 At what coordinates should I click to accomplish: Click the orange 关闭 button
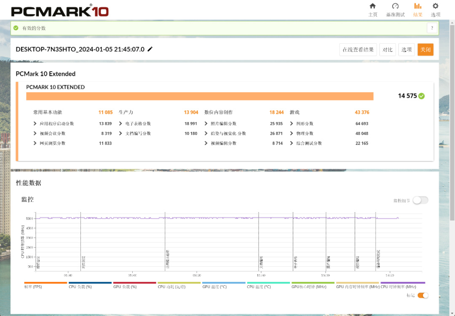coord(426,50)
